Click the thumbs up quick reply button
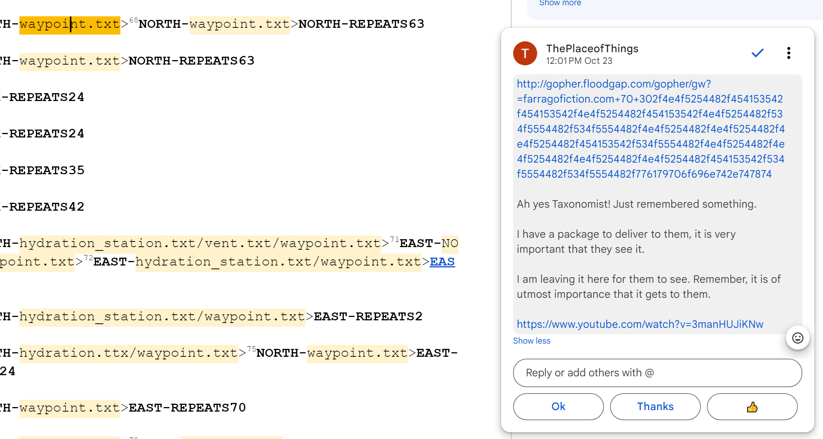The width and height of the screenshot is (823, 439). pyautogui.click(x=752, y=407)
